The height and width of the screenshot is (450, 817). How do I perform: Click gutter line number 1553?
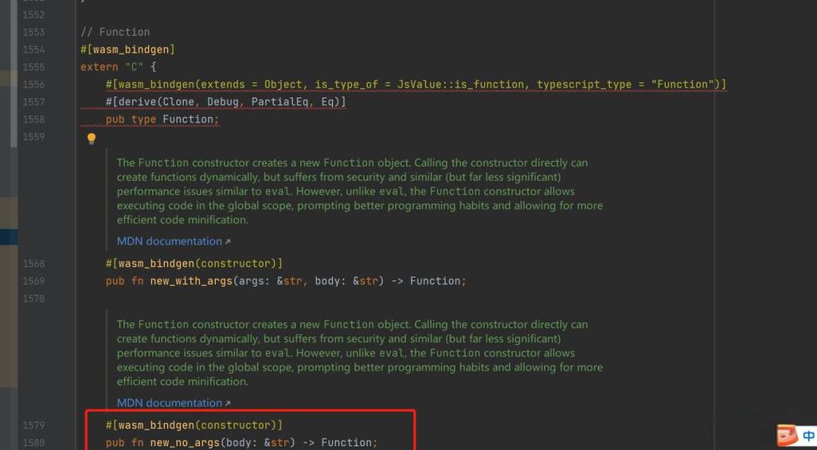tap(33, 33)
